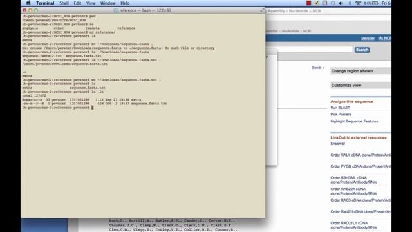Minimize Terminal window with yellow button

[x=30, y=10]
